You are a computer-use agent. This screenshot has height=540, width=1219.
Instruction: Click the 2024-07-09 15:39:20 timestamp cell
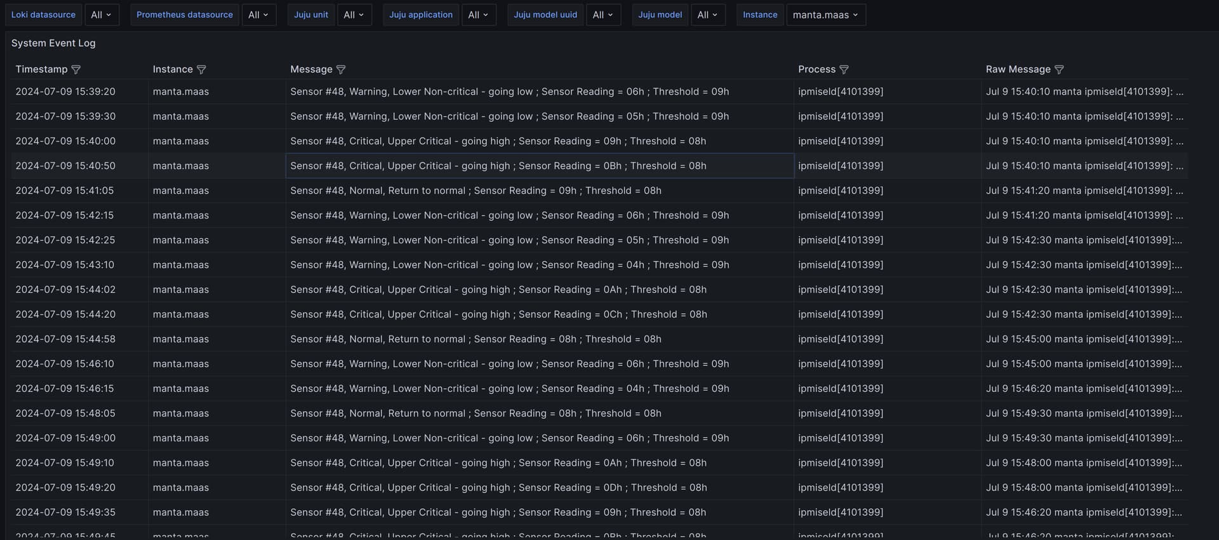click(65, 91)
